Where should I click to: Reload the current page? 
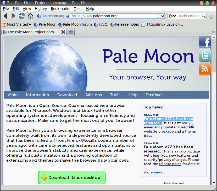tap(22, 16)
